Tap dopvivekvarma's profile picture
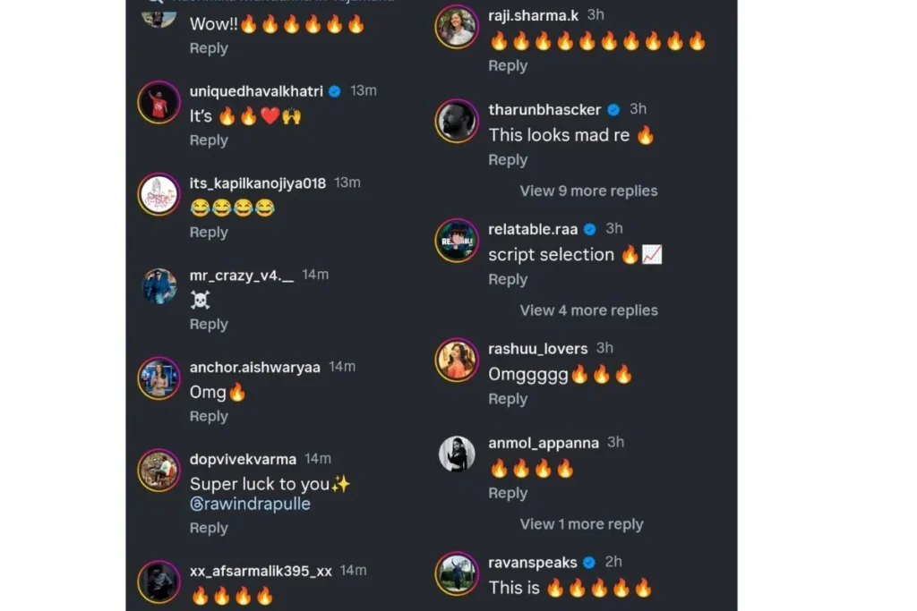 159,471
